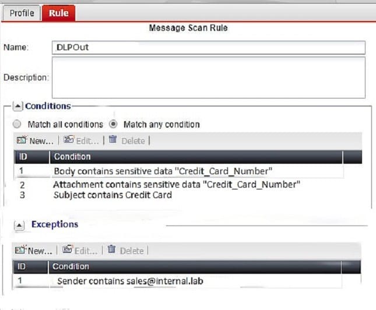
Task: Select the Sender contains sales@internal.lab exception
Action: pyautogui.click(x=129, y=281)
